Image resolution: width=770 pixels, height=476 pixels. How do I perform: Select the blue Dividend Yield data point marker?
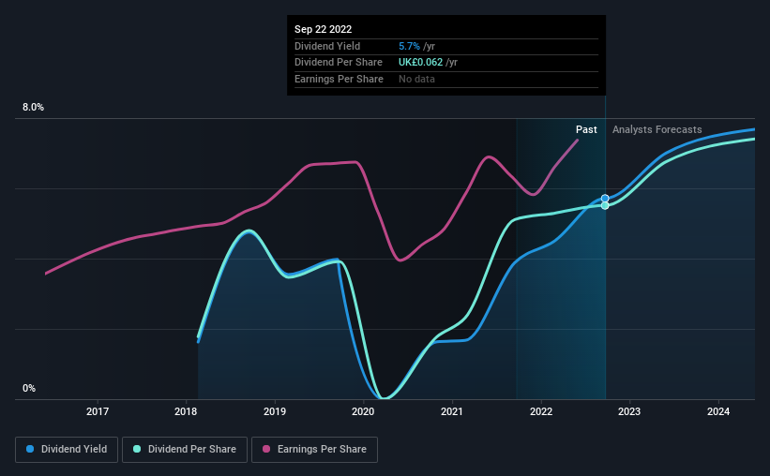(605, 199)
